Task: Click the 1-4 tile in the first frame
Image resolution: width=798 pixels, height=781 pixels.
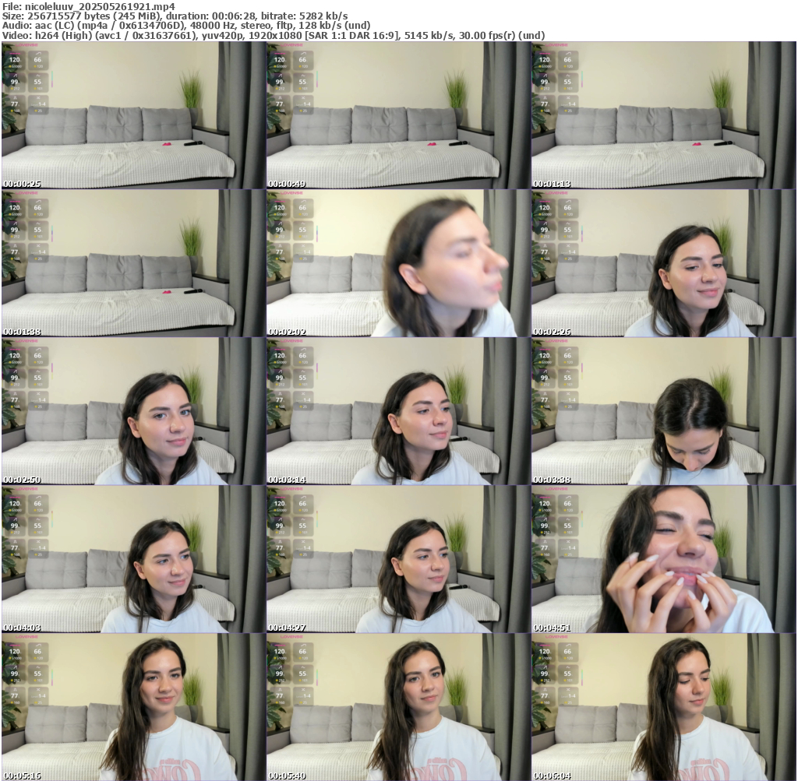Action: pos(37,104)
